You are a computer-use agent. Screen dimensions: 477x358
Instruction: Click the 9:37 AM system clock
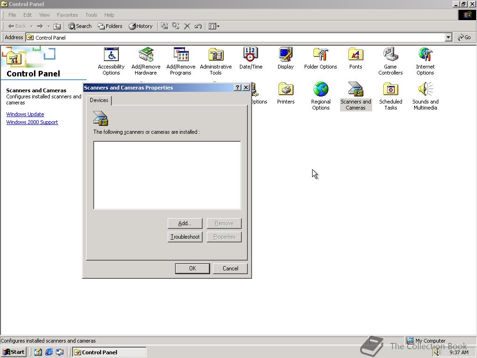[459, 352]
